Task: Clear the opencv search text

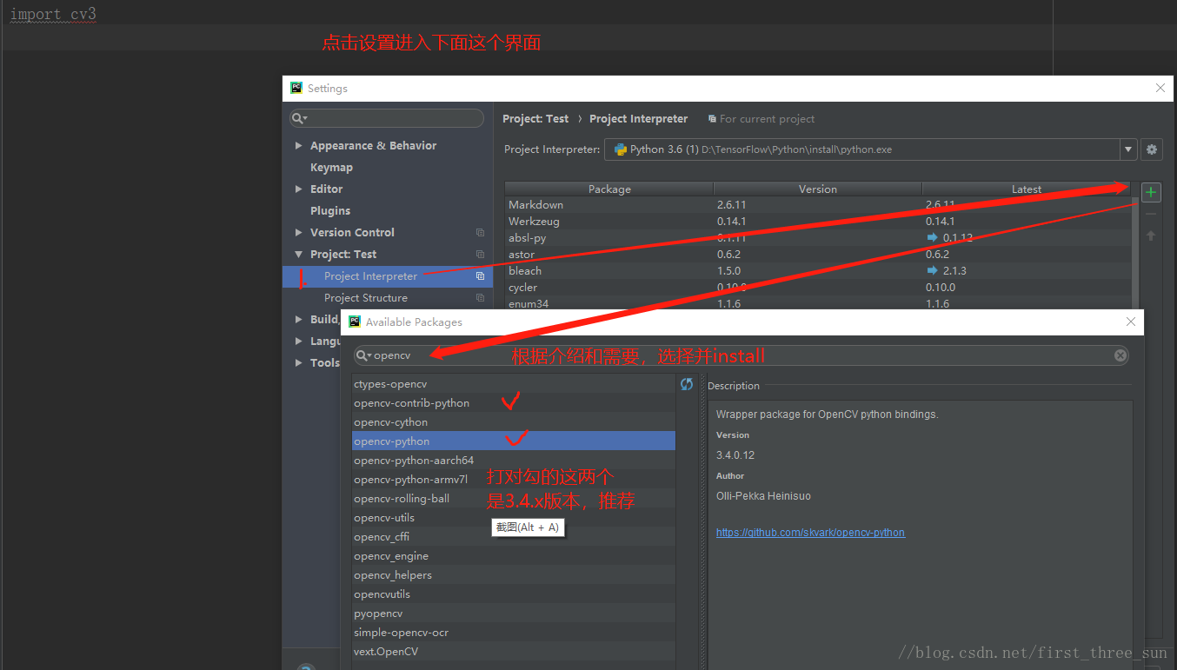Action: point(1120,355)
